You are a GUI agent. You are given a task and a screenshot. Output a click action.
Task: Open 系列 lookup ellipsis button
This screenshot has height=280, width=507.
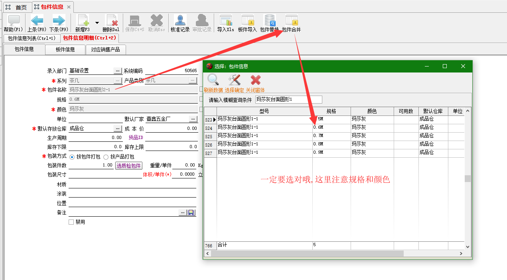pyautogui.click(x=118, y=80)
